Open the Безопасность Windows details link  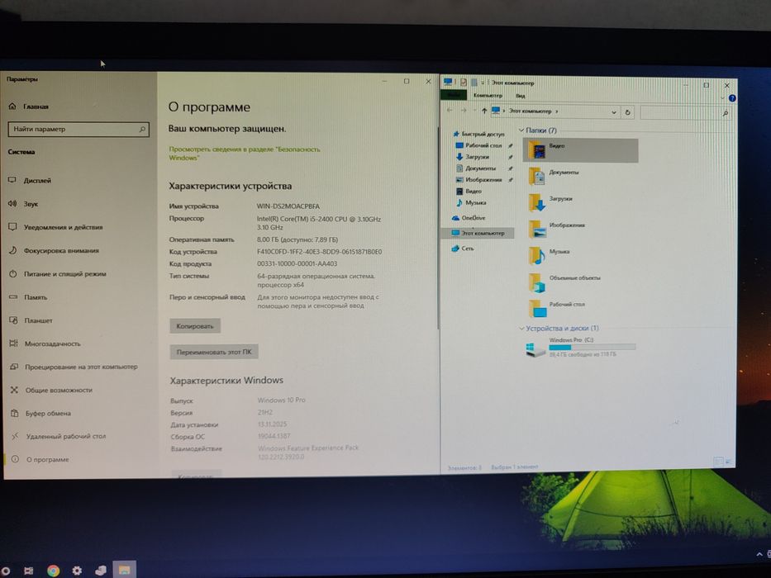[245, 153]
